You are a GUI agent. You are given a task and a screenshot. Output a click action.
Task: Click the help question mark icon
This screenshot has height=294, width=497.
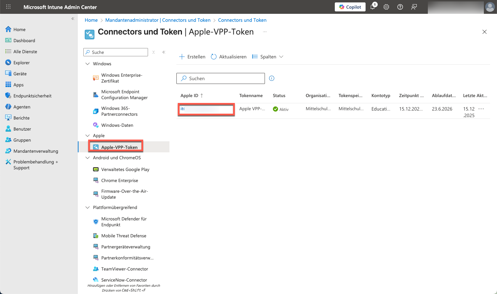[x=400, y=7]
